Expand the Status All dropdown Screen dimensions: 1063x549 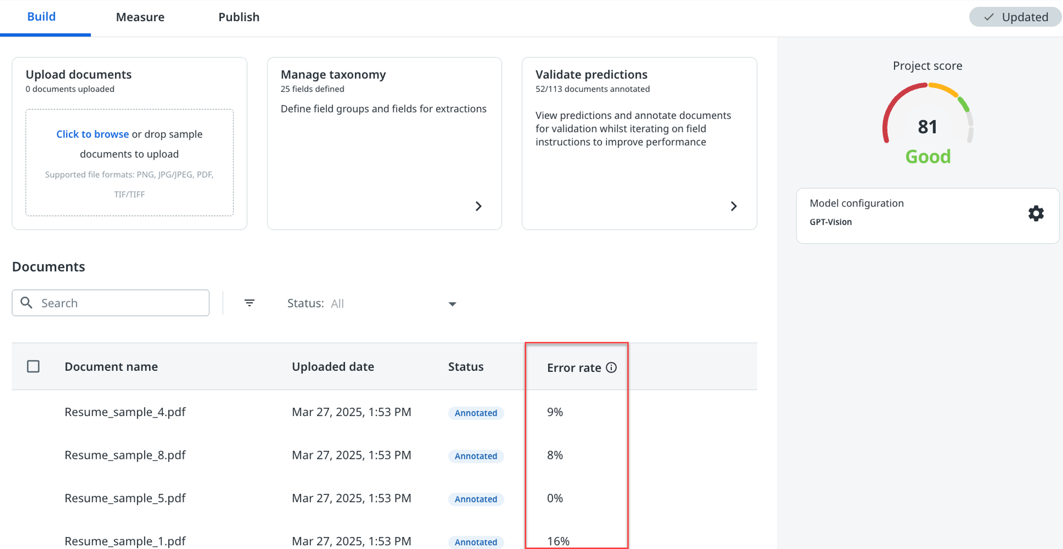(452, 303)
